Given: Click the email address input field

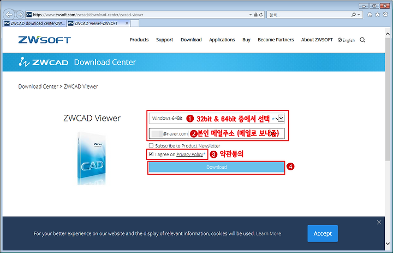Looking at the screenshot, I should coord(217,133).
